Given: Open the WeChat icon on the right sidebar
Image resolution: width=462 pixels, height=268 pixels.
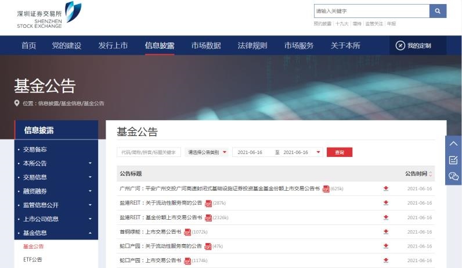Looking at the screenshot, I should point(453,176).
